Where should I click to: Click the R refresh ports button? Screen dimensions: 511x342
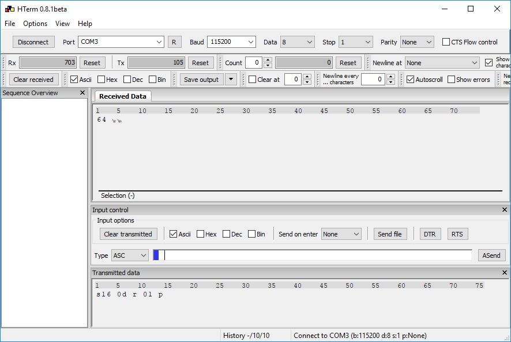coord(174,42)
